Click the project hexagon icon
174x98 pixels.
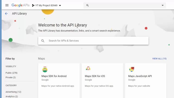33,5
